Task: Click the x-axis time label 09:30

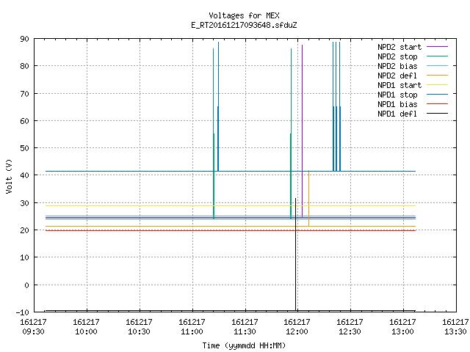Action: click(x=33, y=331)
